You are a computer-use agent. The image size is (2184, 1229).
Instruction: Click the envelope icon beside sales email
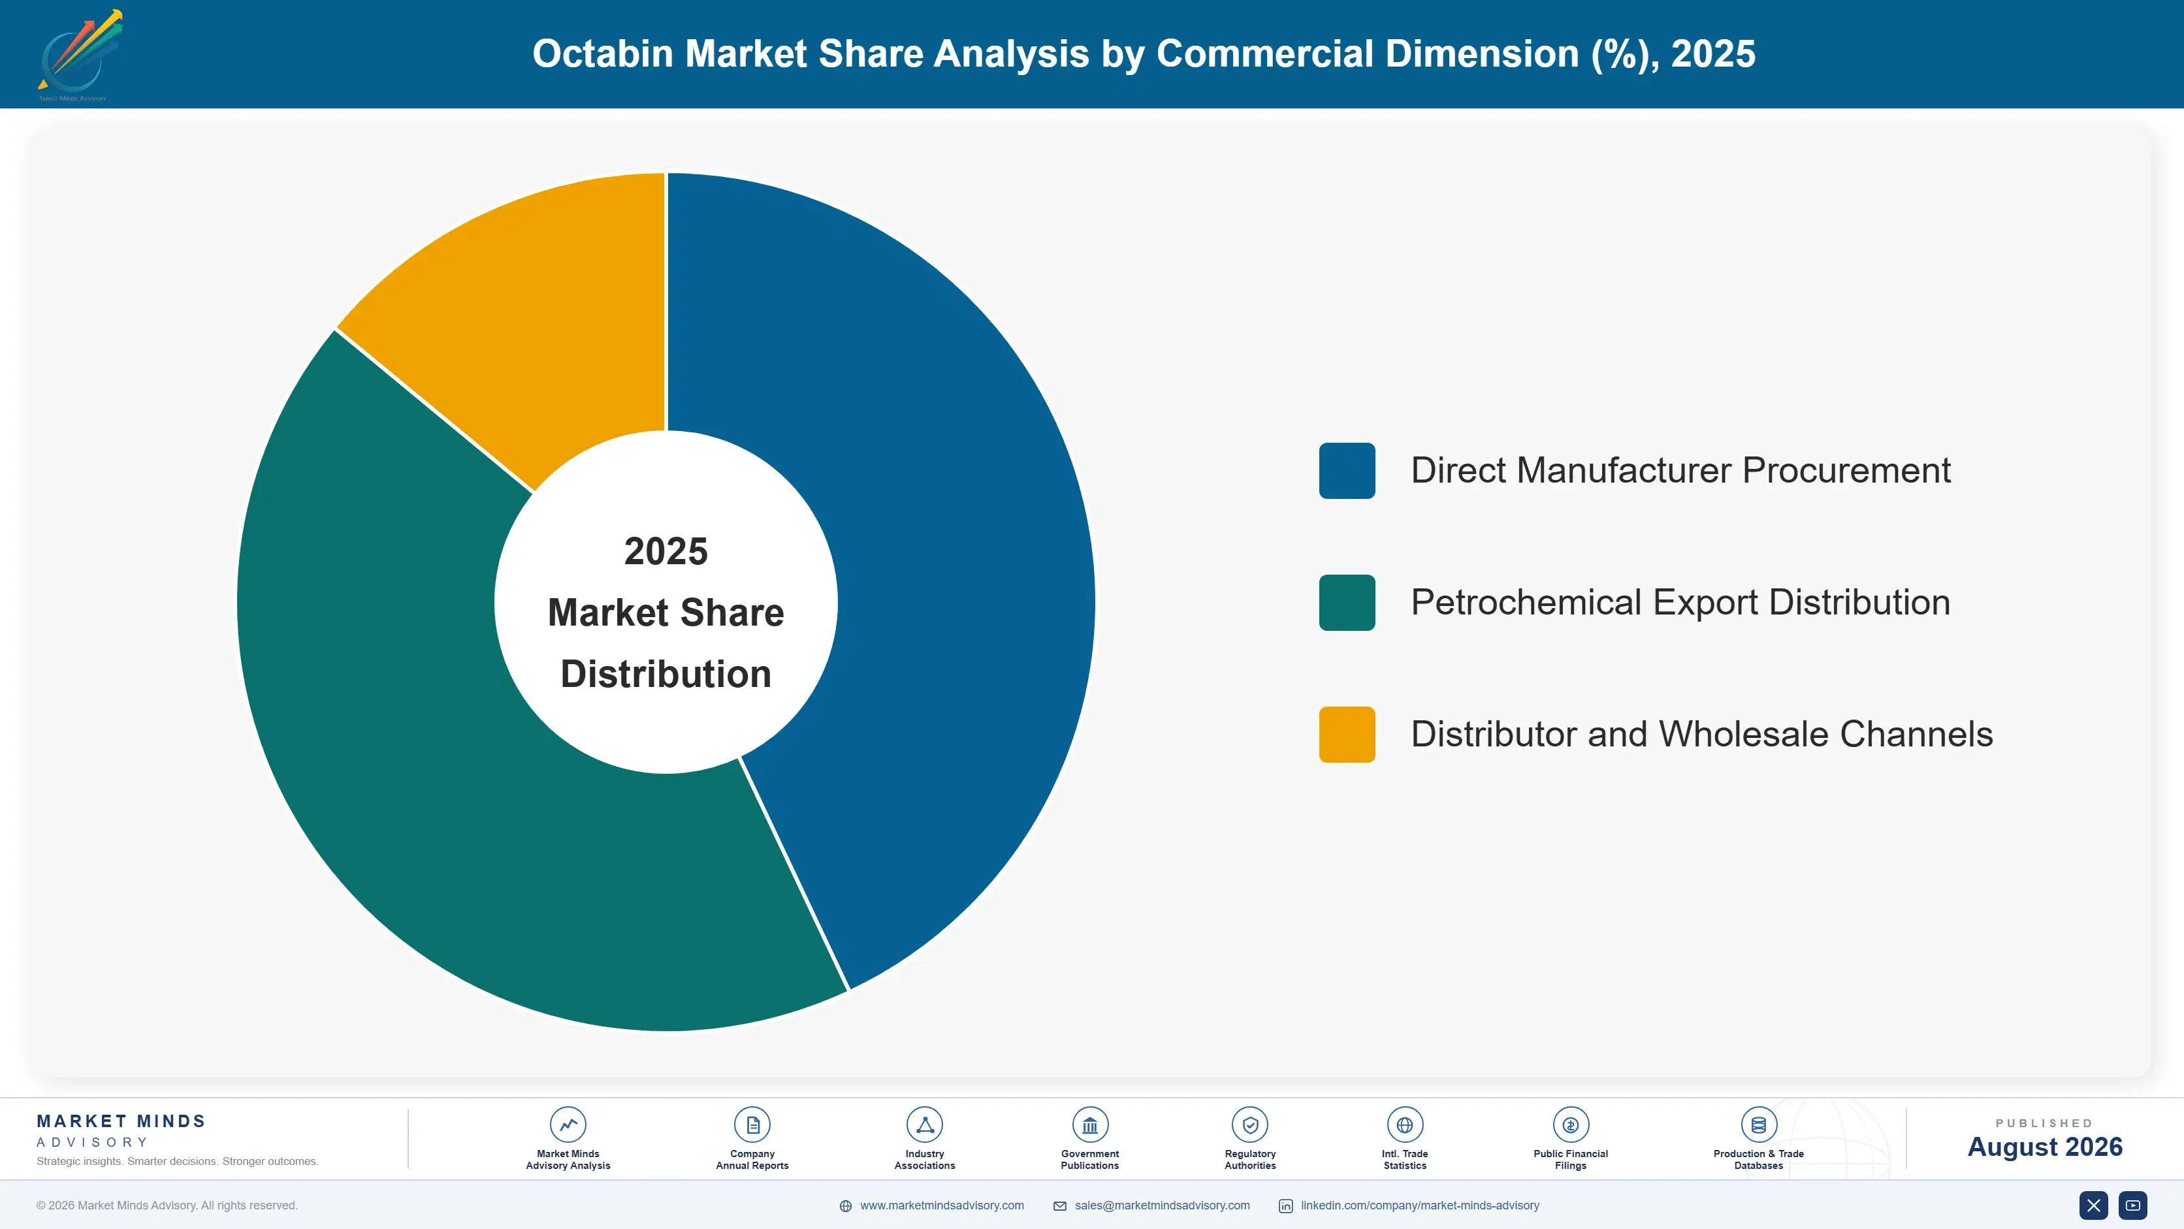click(x=1060, y=1206)
